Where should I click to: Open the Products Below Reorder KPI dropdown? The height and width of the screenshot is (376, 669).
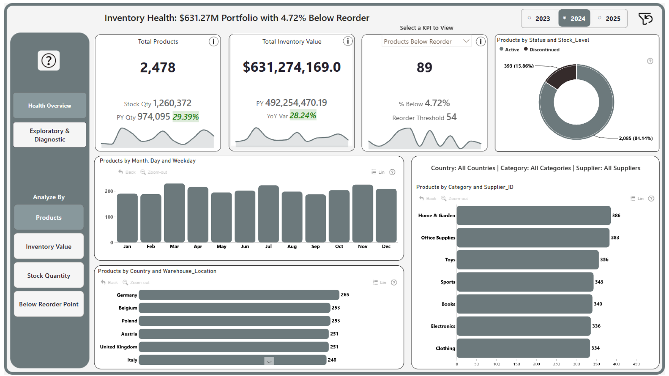click(466, 41)
